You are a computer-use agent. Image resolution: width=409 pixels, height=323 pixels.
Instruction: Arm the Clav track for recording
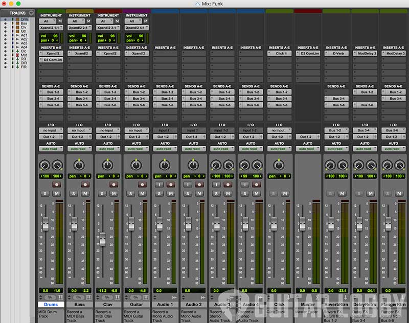point(113,184)
